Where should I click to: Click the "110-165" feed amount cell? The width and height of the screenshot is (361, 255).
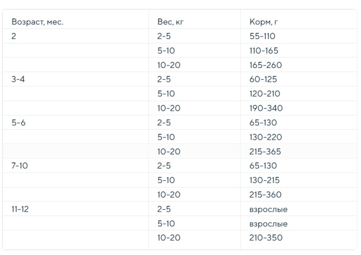[264, 51]
